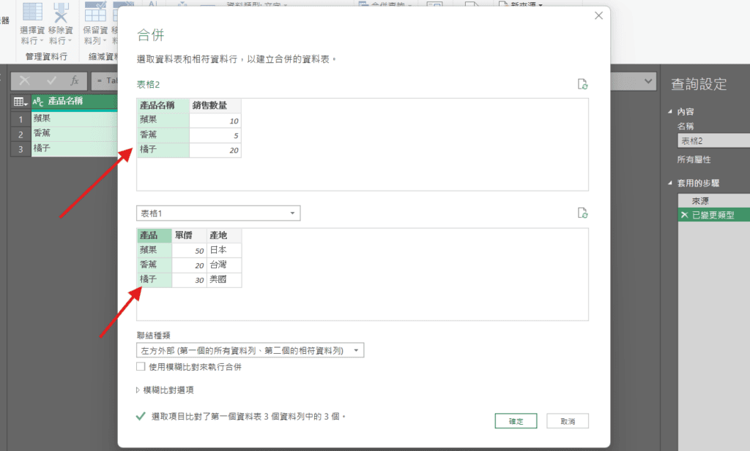Viewport: 750px width, 451px height.
Task: Enable the 使用模糊比對來執行合併 checkbox
Action: coord(141,367)
